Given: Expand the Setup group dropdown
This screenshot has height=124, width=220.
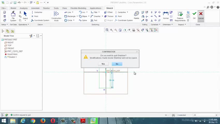Looking at the screenshot, I should pyautogui.click(x=4, y=25).
